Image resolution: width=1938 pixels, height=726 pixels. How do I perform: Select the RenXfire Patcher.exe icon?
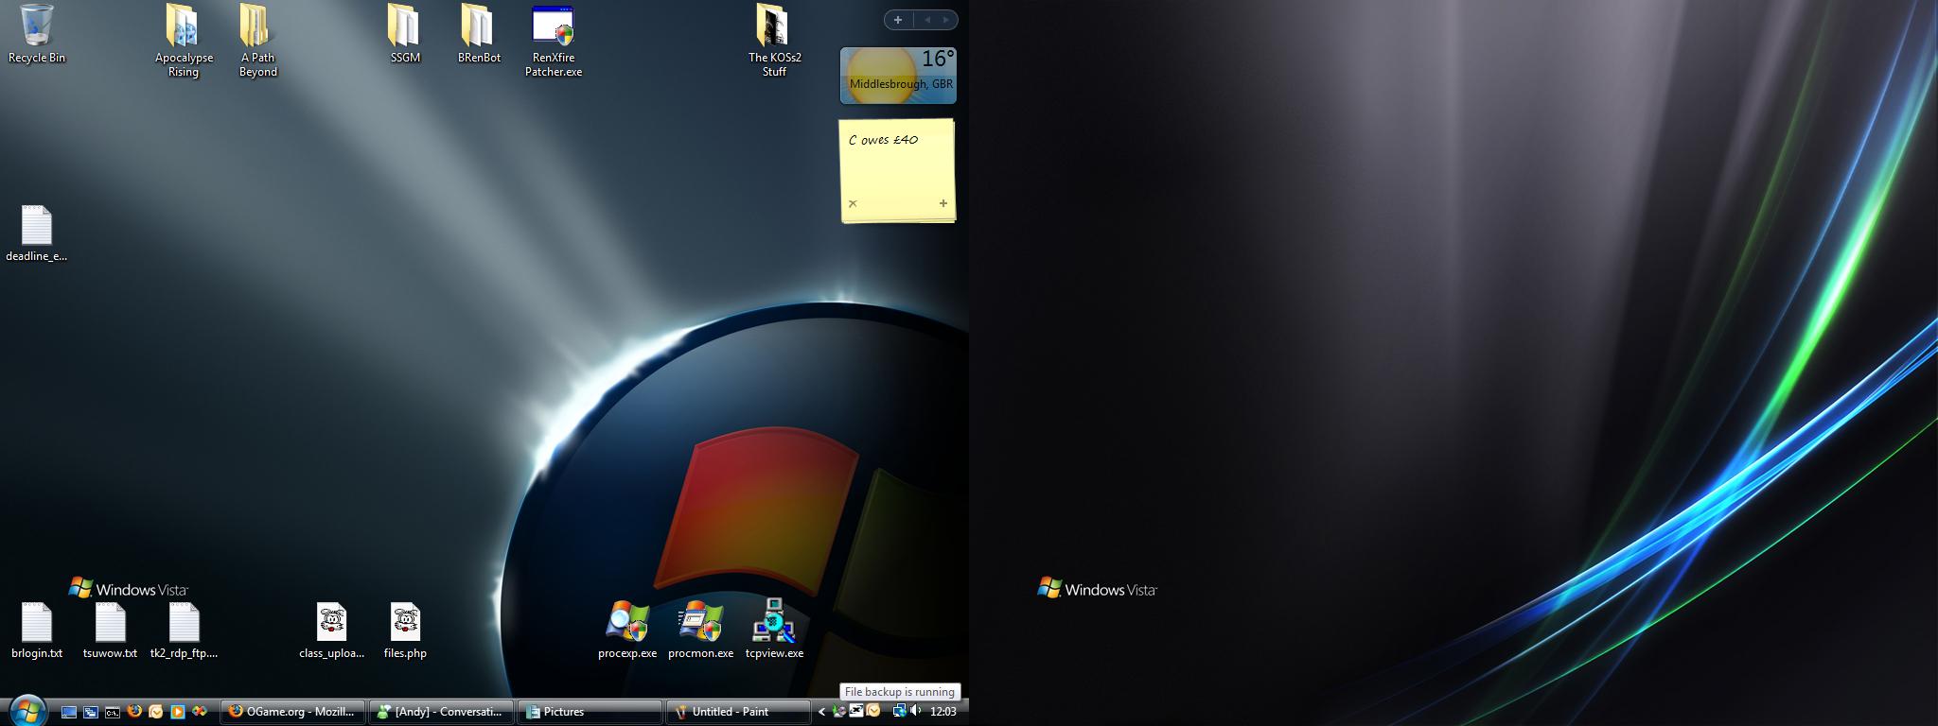553,26
